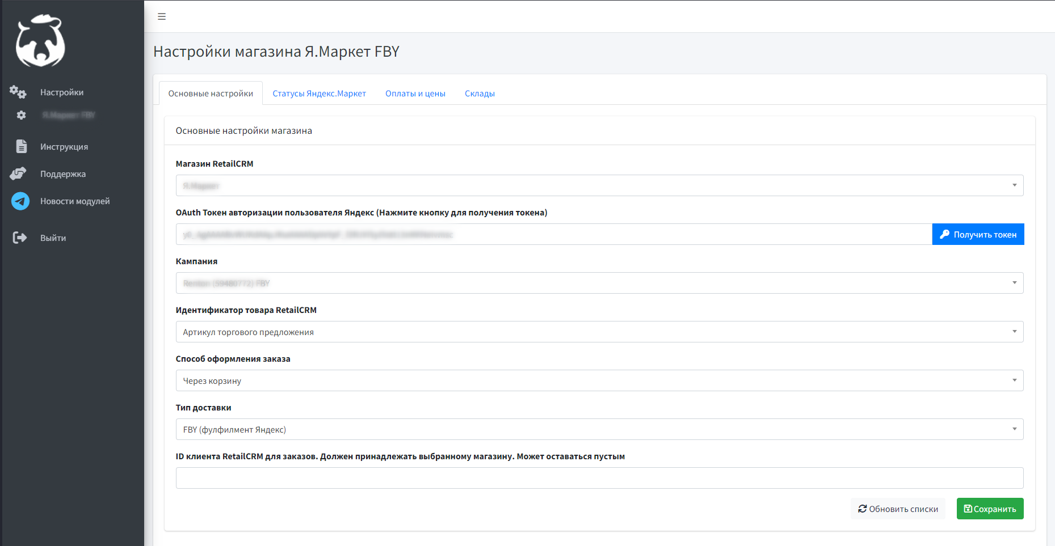1055x546 pixels.
Task: Click the document icon beside Инструкция
Action: click(x=22, y=146)
